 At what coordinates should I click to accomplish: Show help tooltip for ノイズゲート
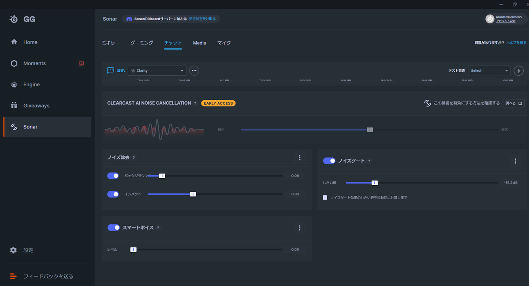click(x=369, y=161)
